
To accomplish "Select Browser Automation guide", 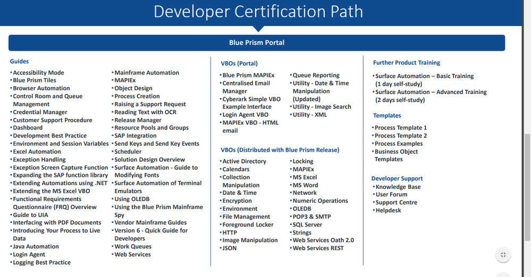I will (41, 88).
